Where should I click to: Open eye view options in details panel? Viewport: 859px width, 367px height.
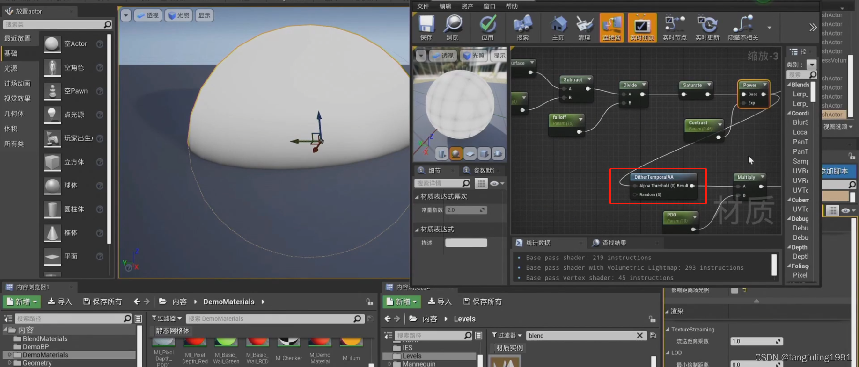pos(497,183)
